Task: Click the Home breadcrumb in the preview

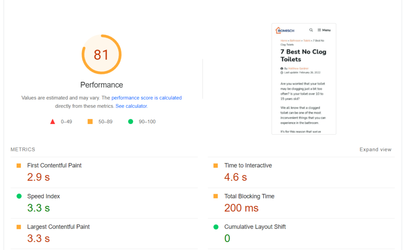Action: [283, 40]
